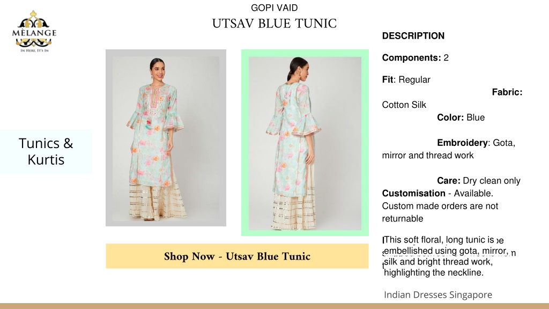The width and height of the screenshot is (549, 309).
Task: Click the Care: Dry clean only text
Action: pyautogui.click(x=479, y=181)
